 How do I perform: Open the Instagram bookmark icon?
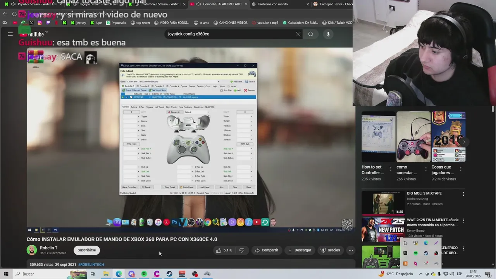[x=40, y=23]
